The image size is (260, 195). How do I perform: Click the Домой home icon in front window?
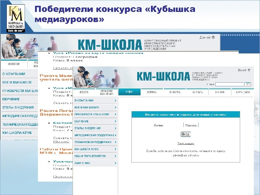(249, 70)
